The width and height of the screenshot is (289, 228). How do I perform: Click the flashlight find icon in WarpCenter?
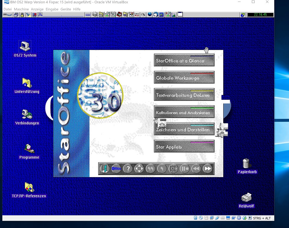pos(28,15)
